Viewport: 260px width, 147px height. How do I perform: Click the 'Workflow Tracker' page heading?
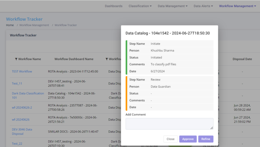(x=25, y=19)
